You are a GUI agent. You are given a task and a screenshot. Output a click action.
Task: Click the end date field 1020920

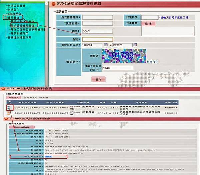pyautogui.click(x=122, y=45)
